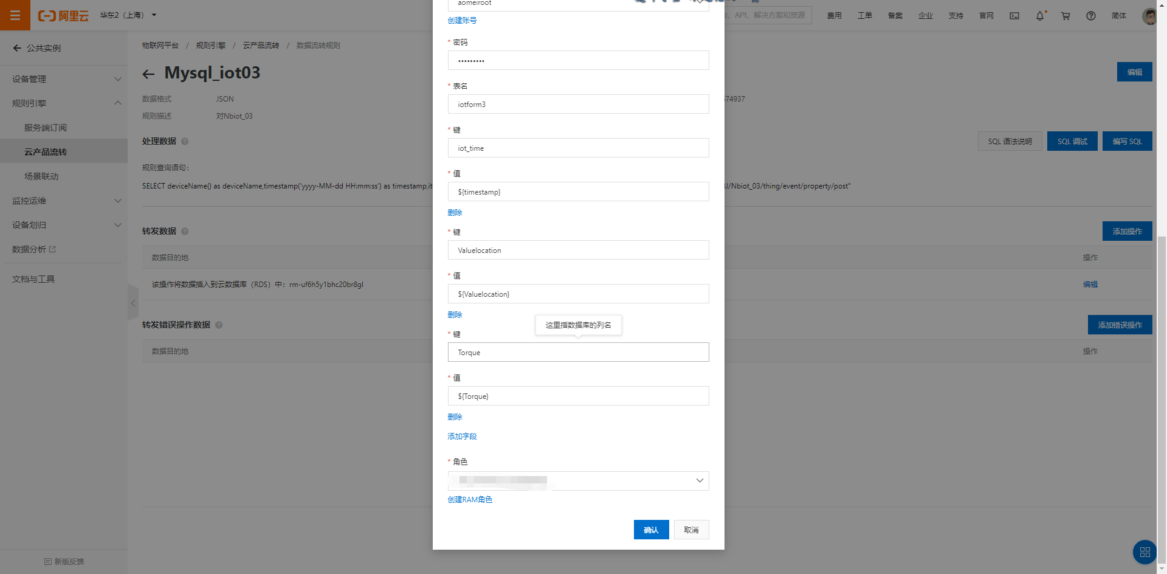Screen dimensions: 1167x574
Task: Open the 数据分析 external link
Action: tap(34, 249)
